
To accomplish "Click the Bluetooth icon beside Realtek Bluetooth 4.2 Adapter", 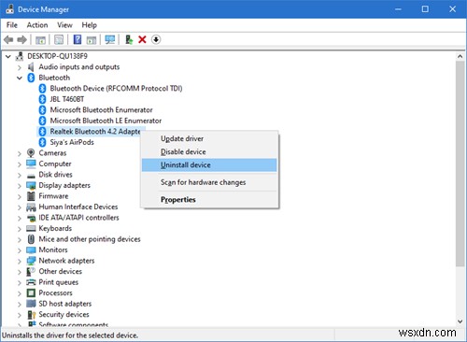I will pyautogui.click(x=42, y=132).
